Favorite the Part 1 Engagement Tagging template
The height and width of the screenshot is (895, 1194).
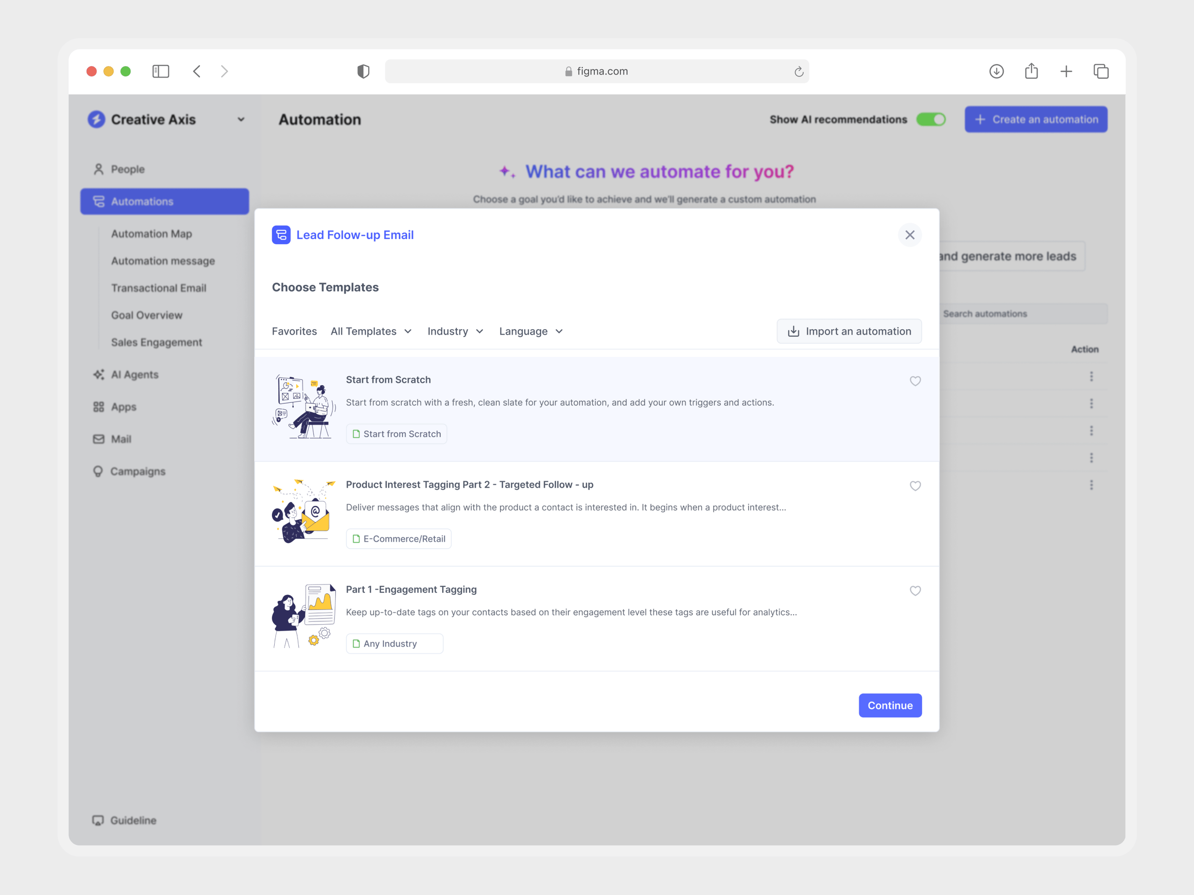click(915, 591)
